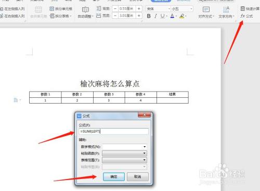The width and height of the screenshot is (260, 191).
Task: Click the Merge Cells (合并单元格) icon
Action: [38, 10]
